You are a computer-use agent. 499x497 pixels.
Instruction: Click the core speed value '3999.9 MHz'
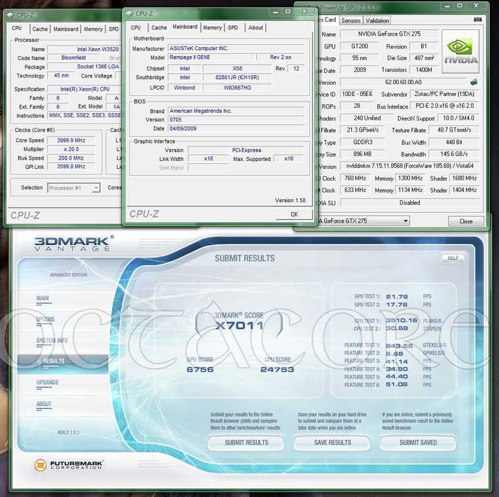click(x=71, y=140)
